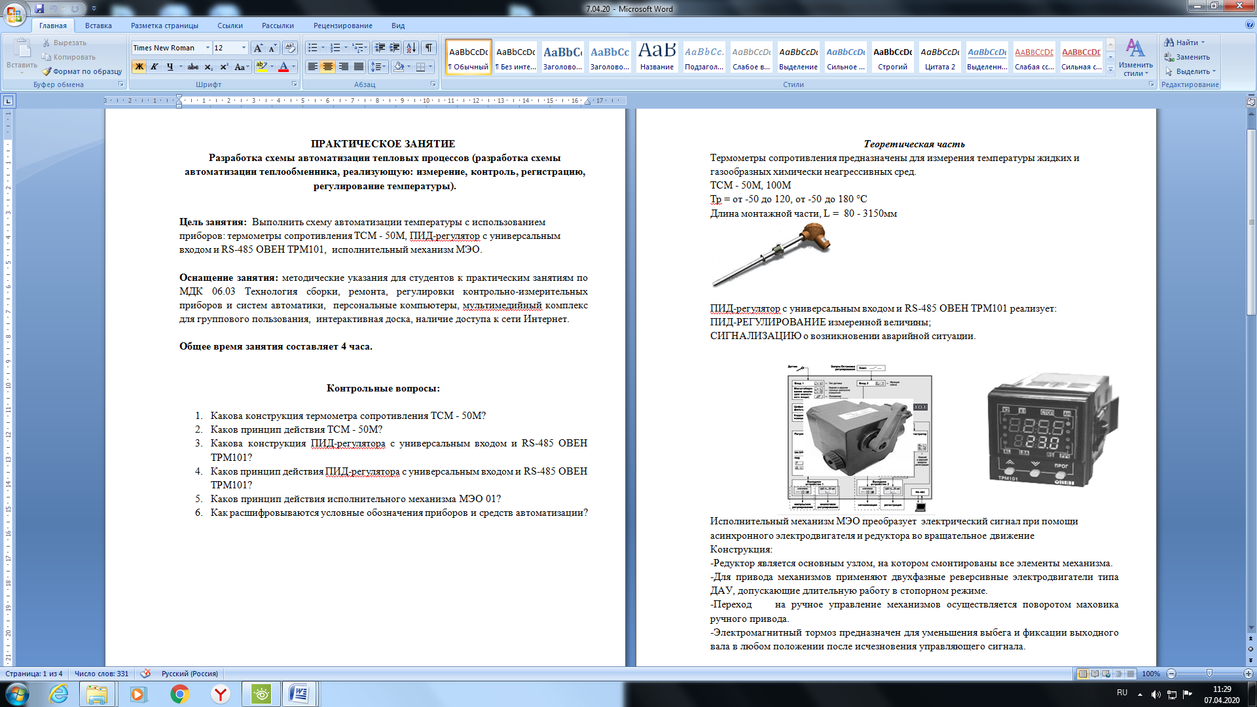This screenshot has width=1257, height=707.
Task: Clear formatting with the eraser icon
Action: (x=290, y=48)
